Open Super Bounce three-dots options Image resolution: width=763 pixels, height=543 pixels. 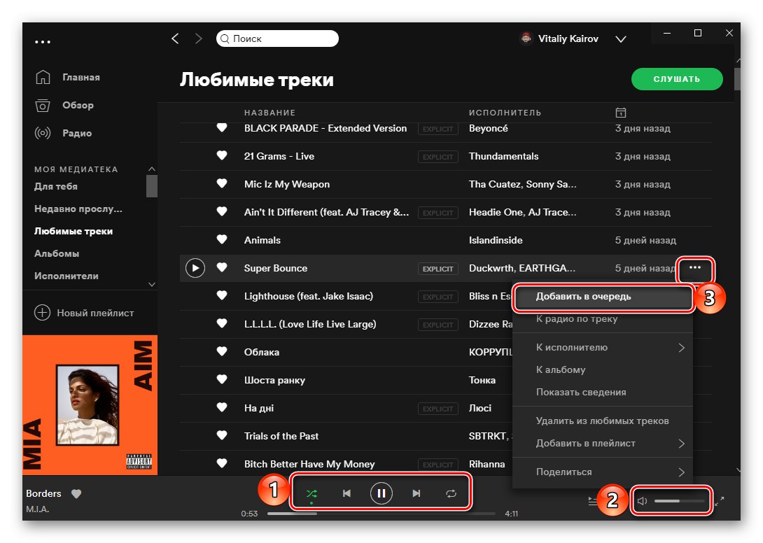point(695,267)
